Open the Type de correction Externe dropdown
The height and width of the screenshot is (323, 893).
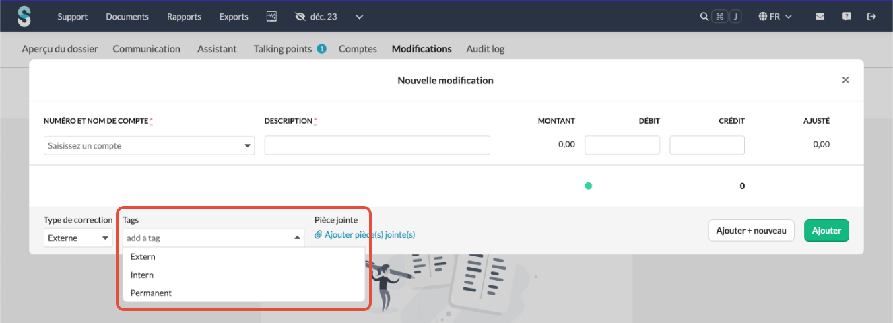(78, 238)
